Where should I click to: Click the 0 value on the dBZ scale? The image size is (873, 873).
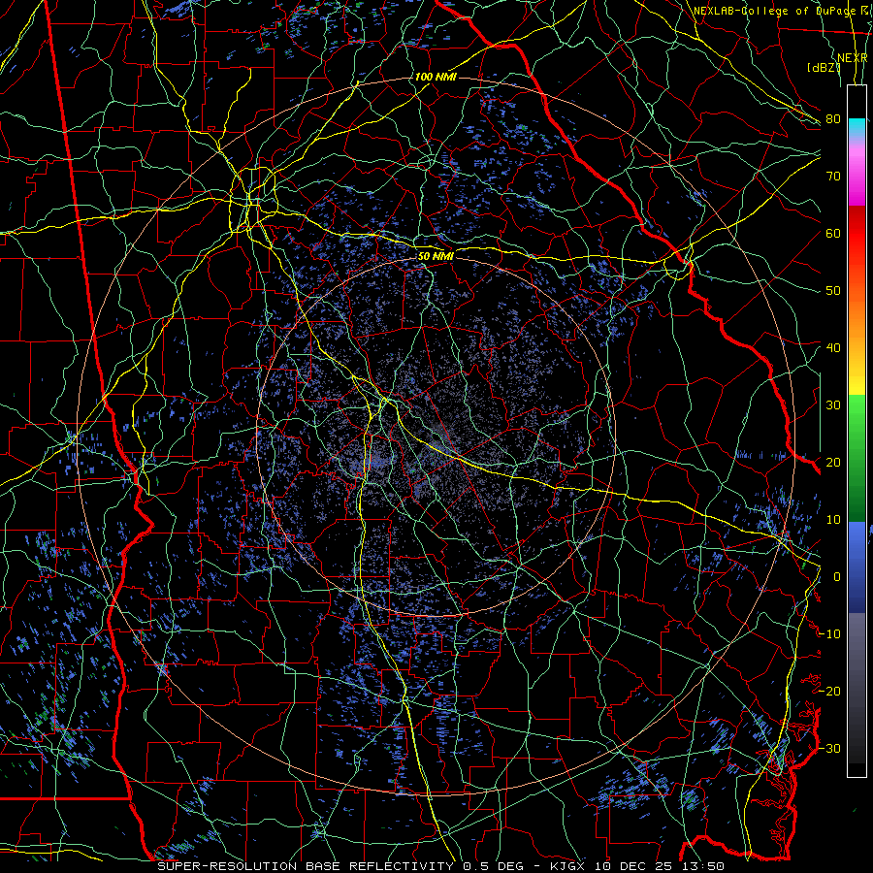[x=837, y=577]
